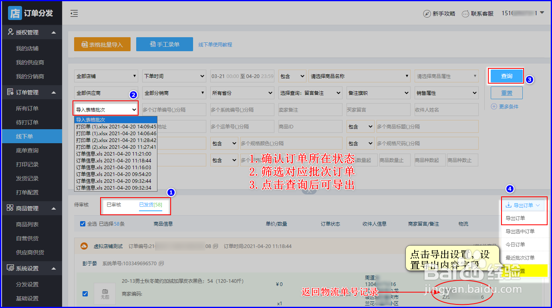Screen dimensions: 552x308
Task: Uncheck the 全选 select-all checkbox
Action: [x=83, y=224]
